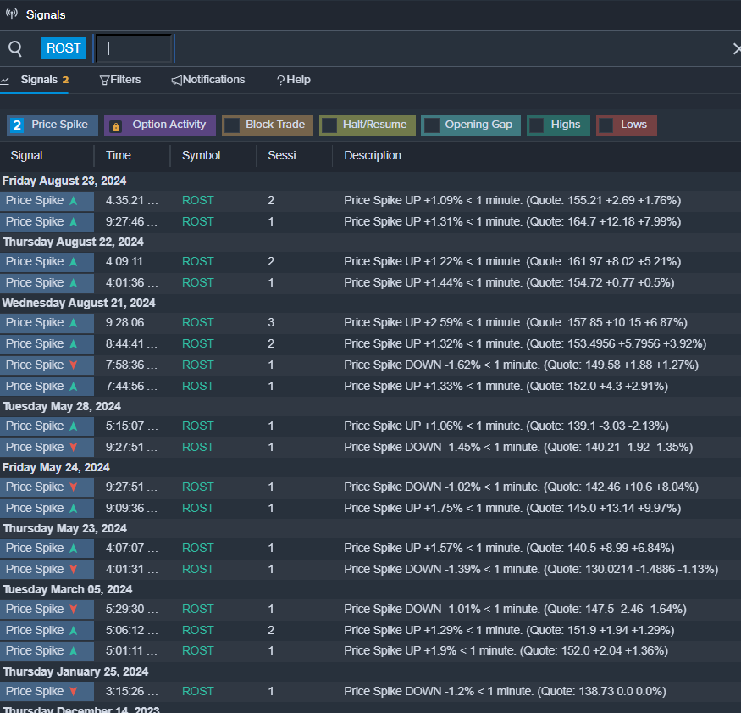The height and width of the screenshot is (713, 741).
Task: Click the 'Price Spike UP +2.59%' description
Action: pos(516,323)
